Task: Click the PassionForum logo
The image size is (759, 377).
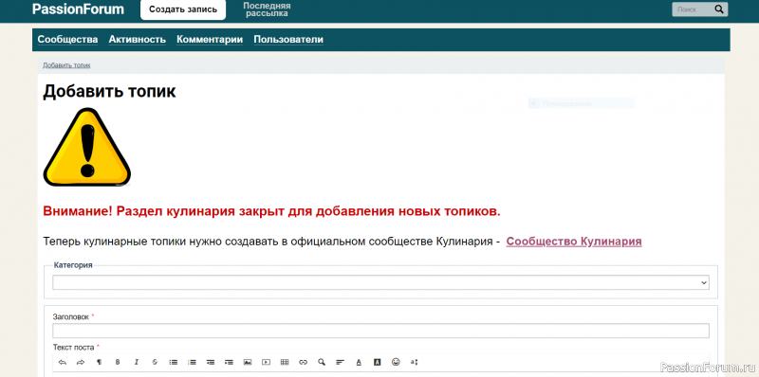Action: [78, 9]
